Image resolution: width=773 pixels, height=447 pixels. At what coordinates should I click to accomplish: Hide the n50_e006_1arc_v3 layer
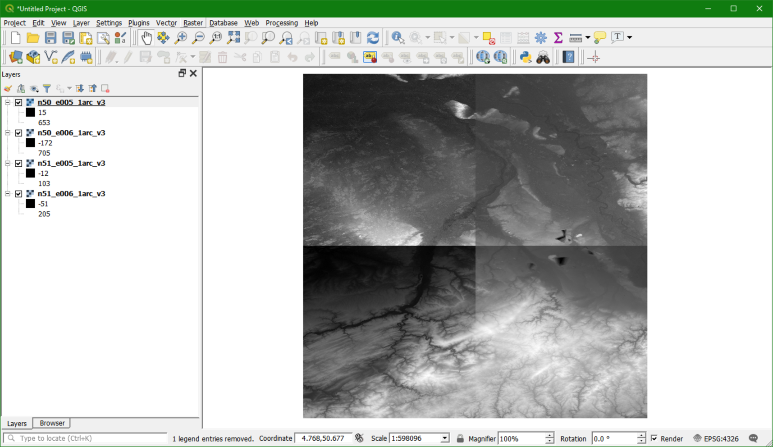18,133
